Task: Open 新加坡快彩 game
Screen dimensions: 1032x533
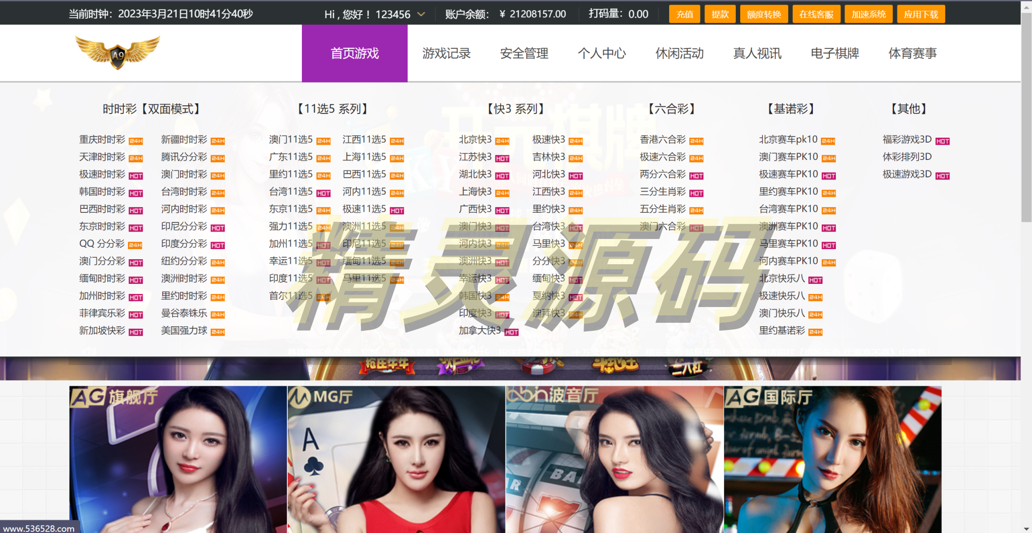Action: [102, 331]
